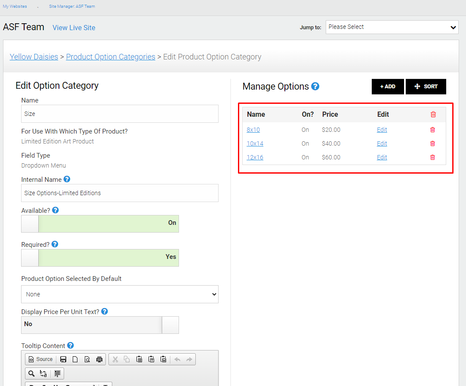Click the Preview icon in editor toolbar
Screen dimensions: 466x386
point(87,359)
